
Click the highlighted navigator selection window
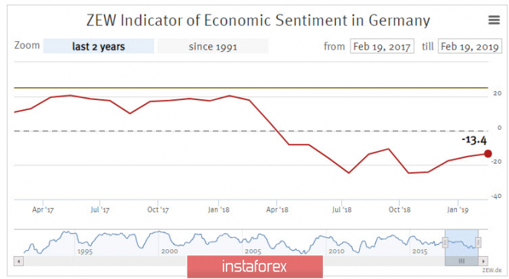tap(462, 243)
